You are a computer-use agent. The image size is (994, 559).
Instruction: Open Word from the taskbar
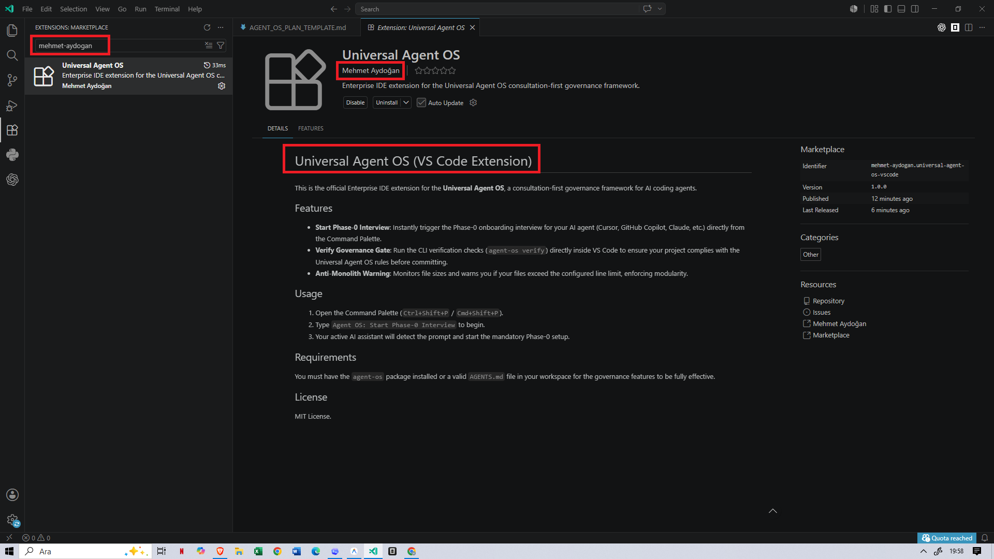pyautogui.click(x=296, y=551)
